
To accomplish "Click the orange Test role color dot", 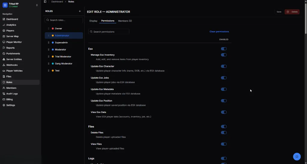I will point(53,70).
